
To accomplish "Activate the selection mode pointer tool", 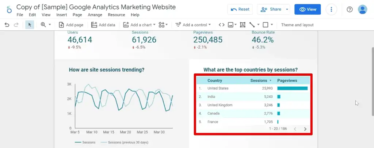I will click(30, 25).
